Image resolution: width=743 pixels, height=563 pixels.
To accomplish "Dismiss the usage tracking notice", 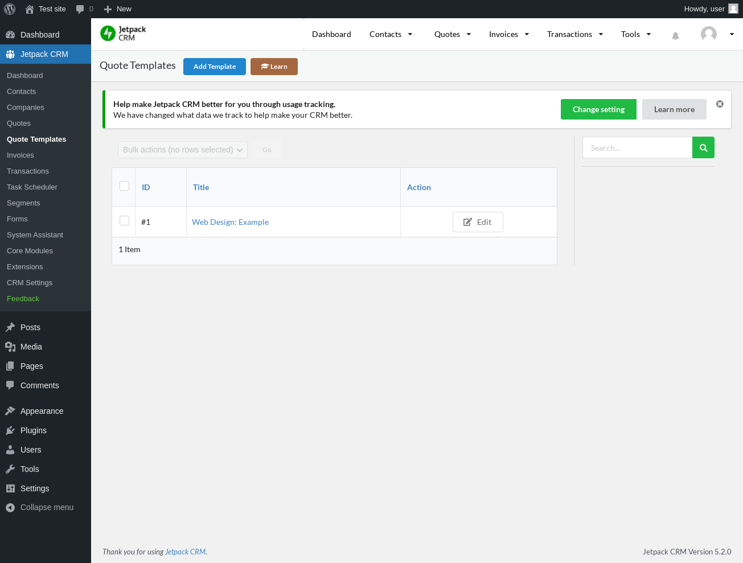I will click(720, 104).
